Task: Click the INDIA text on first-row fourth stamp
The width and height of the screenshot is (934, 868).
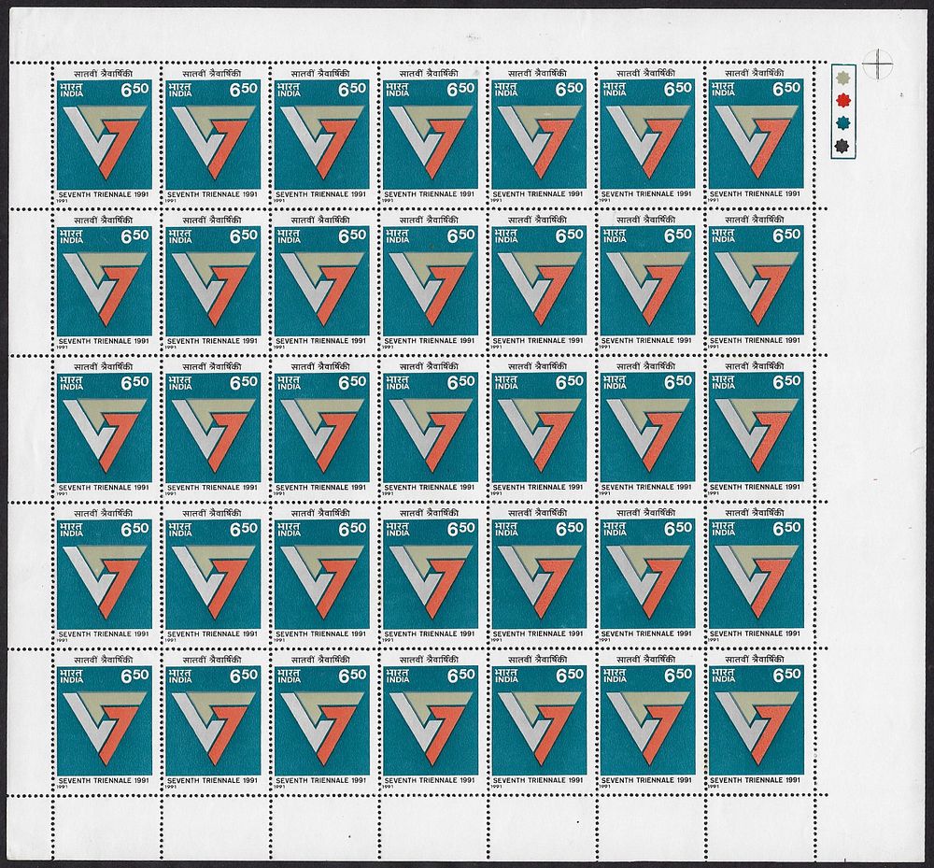Action: [x=397, y=93]
